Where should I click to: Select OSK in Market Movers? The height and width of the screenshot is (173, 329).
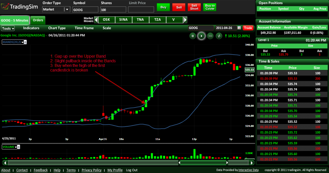107,20
